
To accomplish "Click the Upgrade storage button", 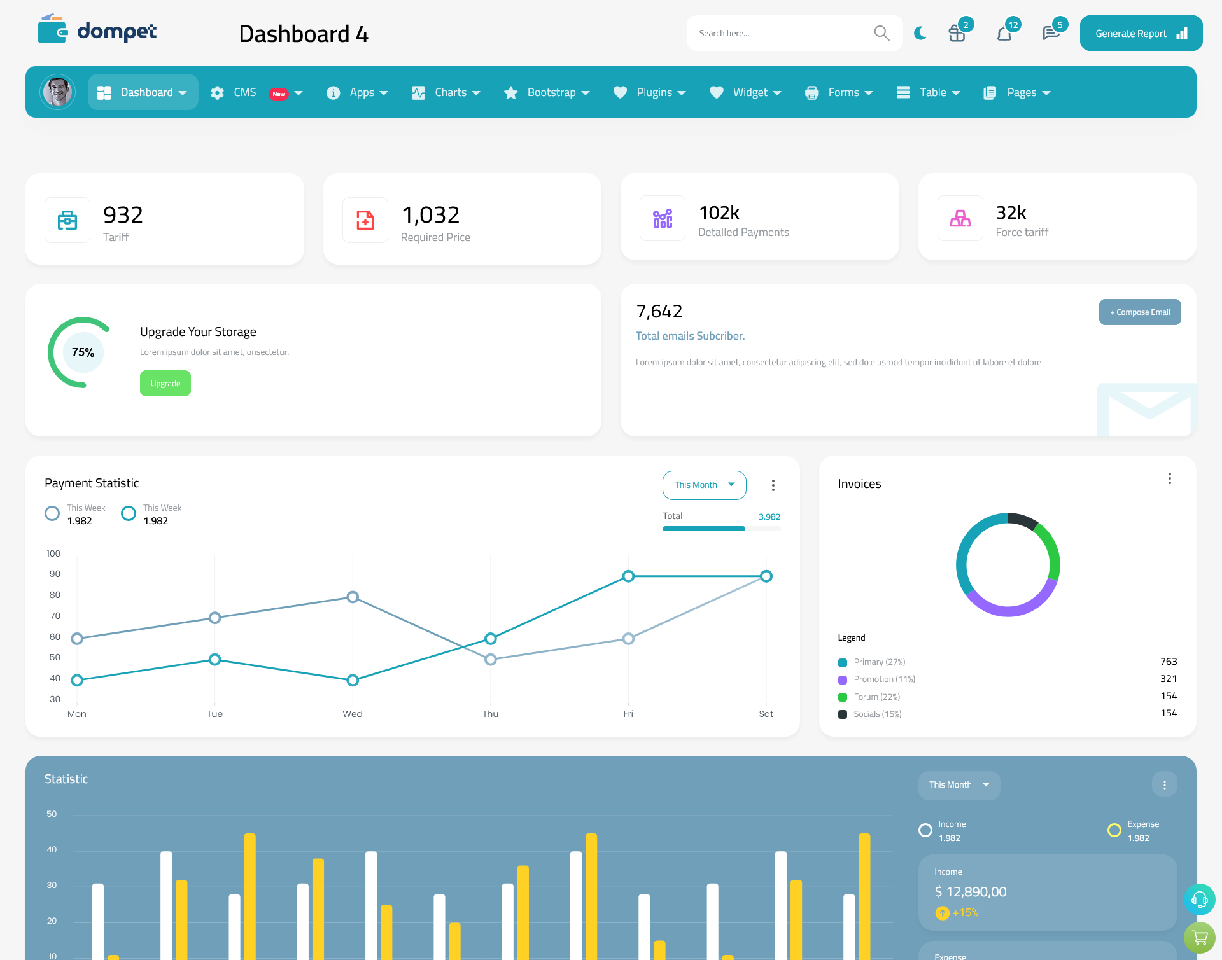I will pyautogui.click(x=165, y=383).
